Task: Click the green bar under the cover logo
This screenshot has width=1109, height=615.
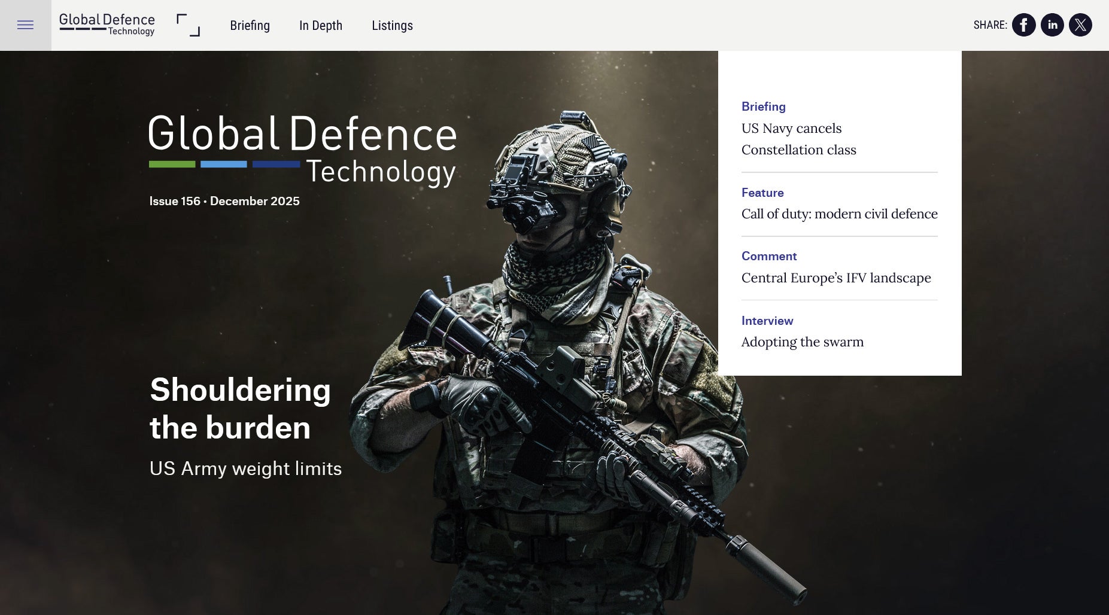Action: pyautogui.click(x=172, y=164)
